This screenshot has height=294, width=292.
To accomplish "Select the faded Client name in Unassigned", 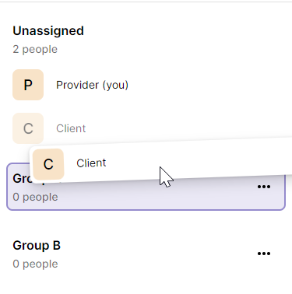I will pyautogui.click(x=71, y=128).
